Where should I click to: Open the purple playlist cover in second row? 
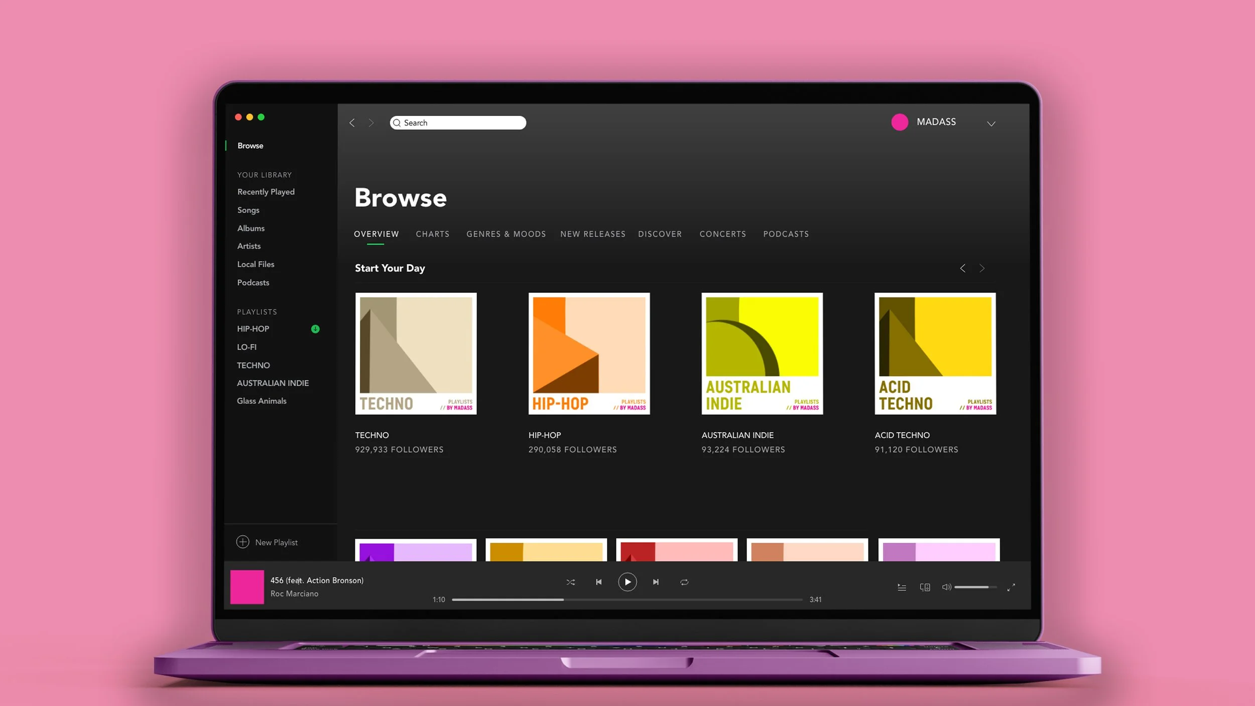416,550
